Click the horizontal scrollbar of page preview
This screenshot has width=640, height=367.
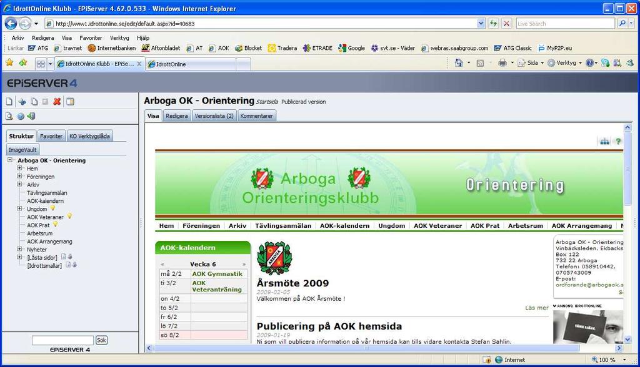point(366,348)
